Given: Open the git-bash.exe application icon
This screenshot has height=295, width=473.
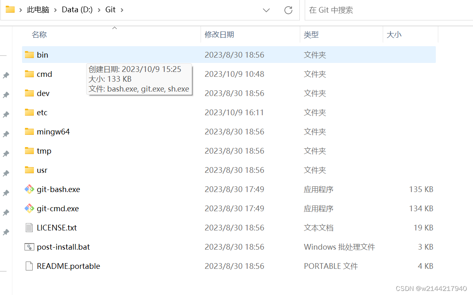Looking at the screenshot, I should [x=29, y=189].
